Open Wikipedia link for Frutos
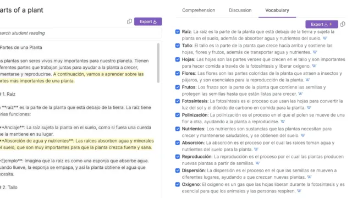This screenshot has height=198, width=352. tap(300, 94)
